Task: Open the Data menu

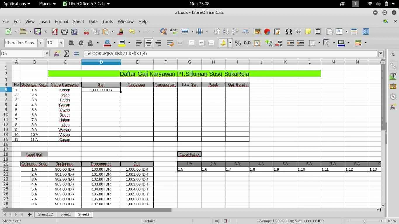Action: tap(93, 22)
